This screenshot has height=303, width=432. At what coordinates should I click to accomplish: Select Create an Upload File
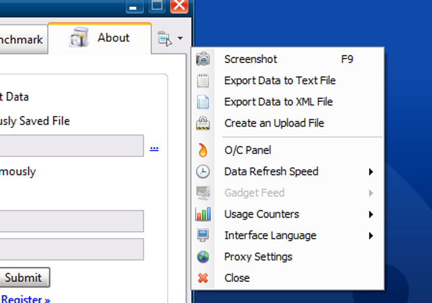click(288, 123)
